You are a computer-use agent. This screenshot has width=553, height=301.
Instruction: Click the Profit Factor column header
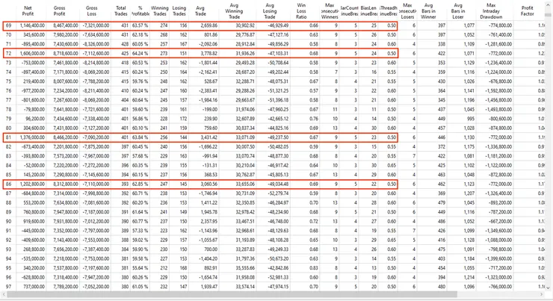528,11
